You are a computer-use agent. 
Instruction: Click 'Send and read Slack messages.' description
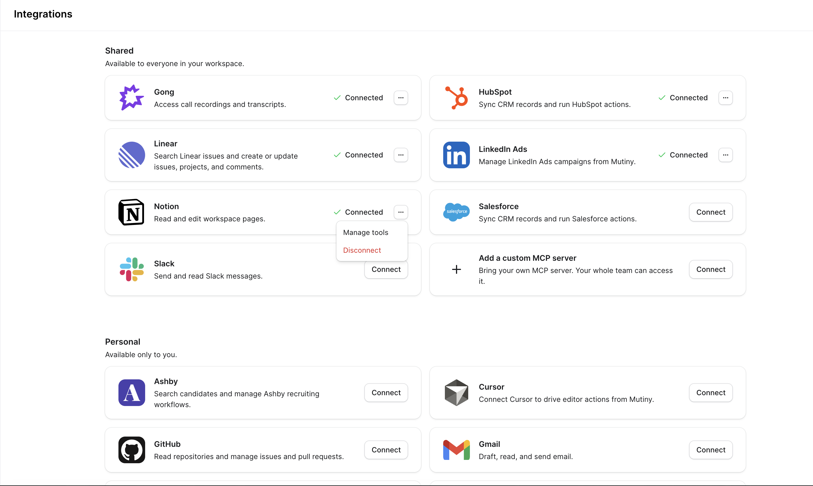point(208,276)
